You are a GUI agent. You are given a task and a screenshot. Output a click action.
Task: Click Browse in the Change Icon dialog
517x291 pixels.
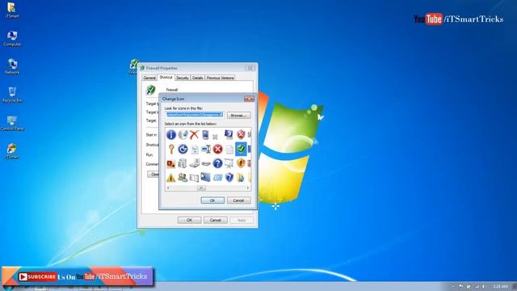(239, 116)
